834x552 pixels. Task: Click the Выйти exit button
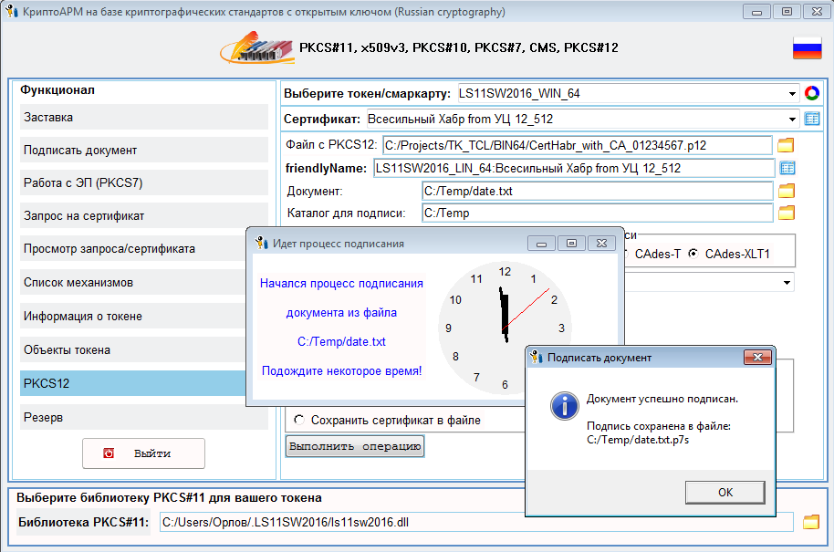[143, 453]
